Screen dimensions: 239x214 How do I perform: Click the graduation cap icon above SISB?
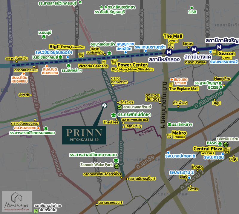(x=191, y=8)
